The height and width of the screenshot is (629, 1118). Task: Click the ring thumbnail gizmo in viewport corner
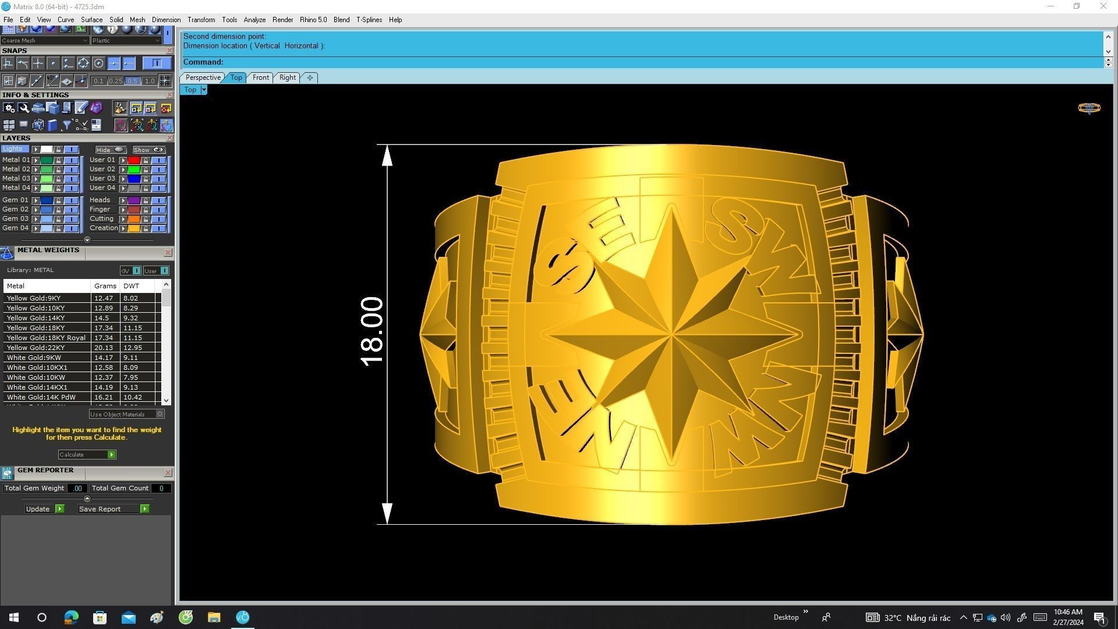tap(1089, 108)
